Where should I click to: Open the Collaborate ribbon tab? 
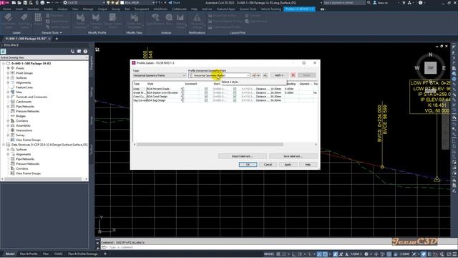pos(179,9)
